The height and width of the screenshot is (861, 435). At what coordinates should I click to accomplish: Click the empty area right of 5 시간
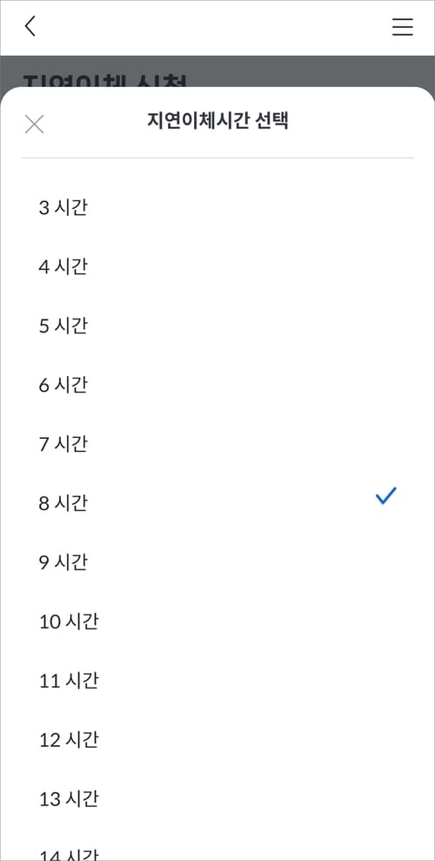(251, 326)
